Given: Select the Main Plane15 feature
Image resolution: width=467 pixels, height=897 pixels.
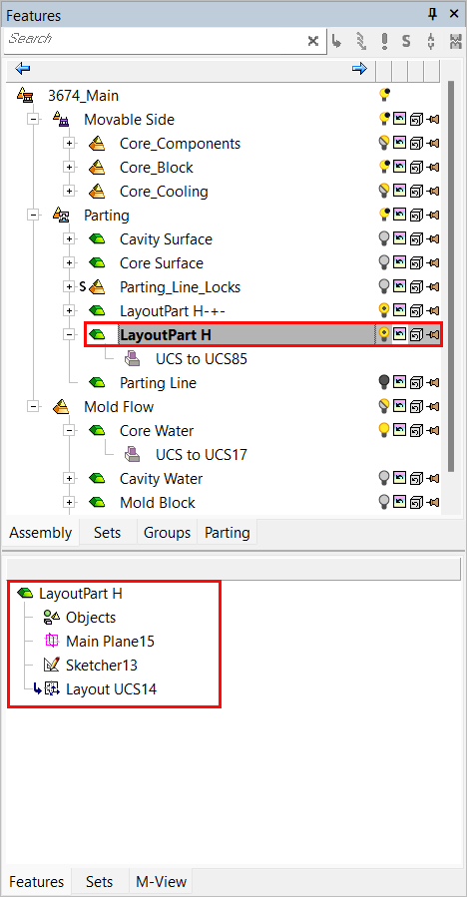Looking at the screenshot, I should (x=99, y=642).
